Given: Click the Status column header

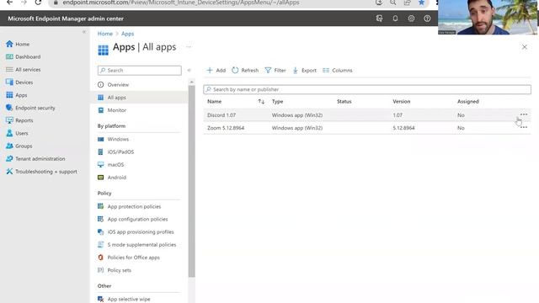Looking at the screenshot, I should pyautogui.click(x=344, y=101).
